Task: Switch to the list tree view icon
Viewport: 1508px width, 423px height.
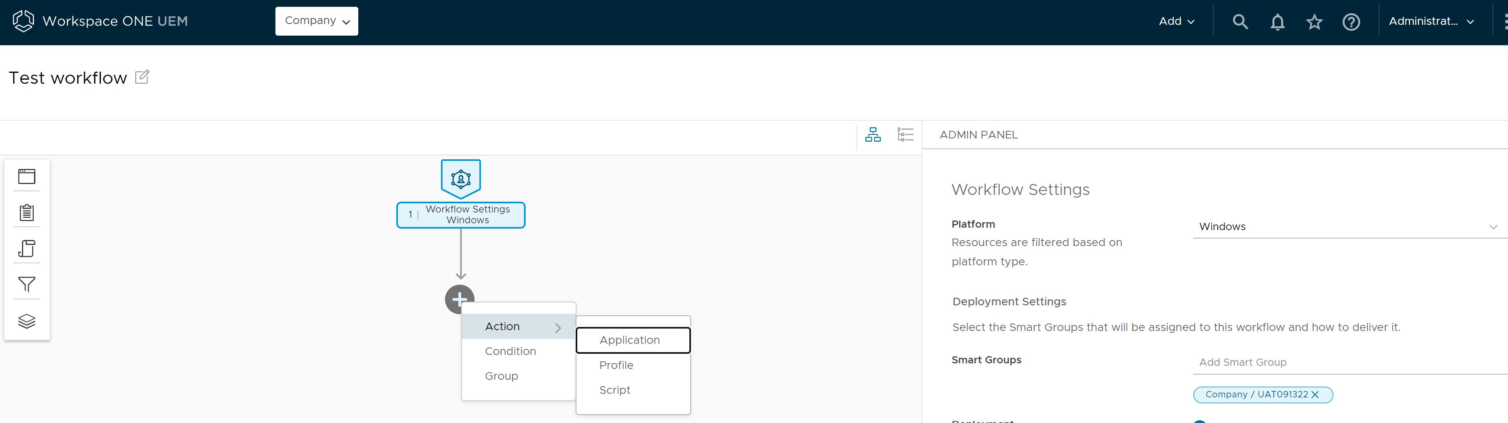Action: [x=905, y=134]
